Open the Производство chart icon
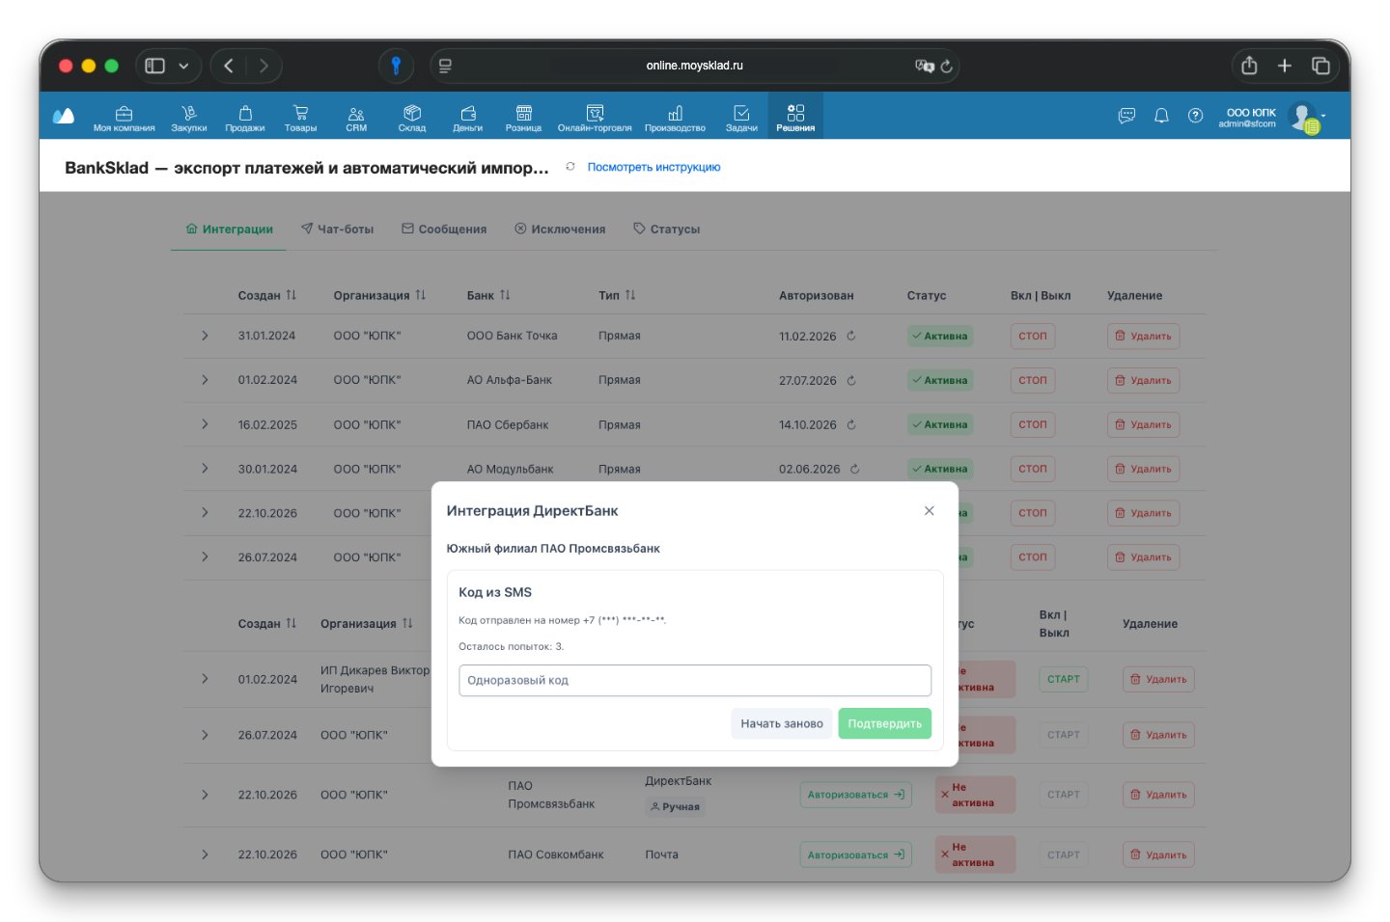The width and height of the screenshot is (1390, 922). pyautogui.click(x=675, y=112)
